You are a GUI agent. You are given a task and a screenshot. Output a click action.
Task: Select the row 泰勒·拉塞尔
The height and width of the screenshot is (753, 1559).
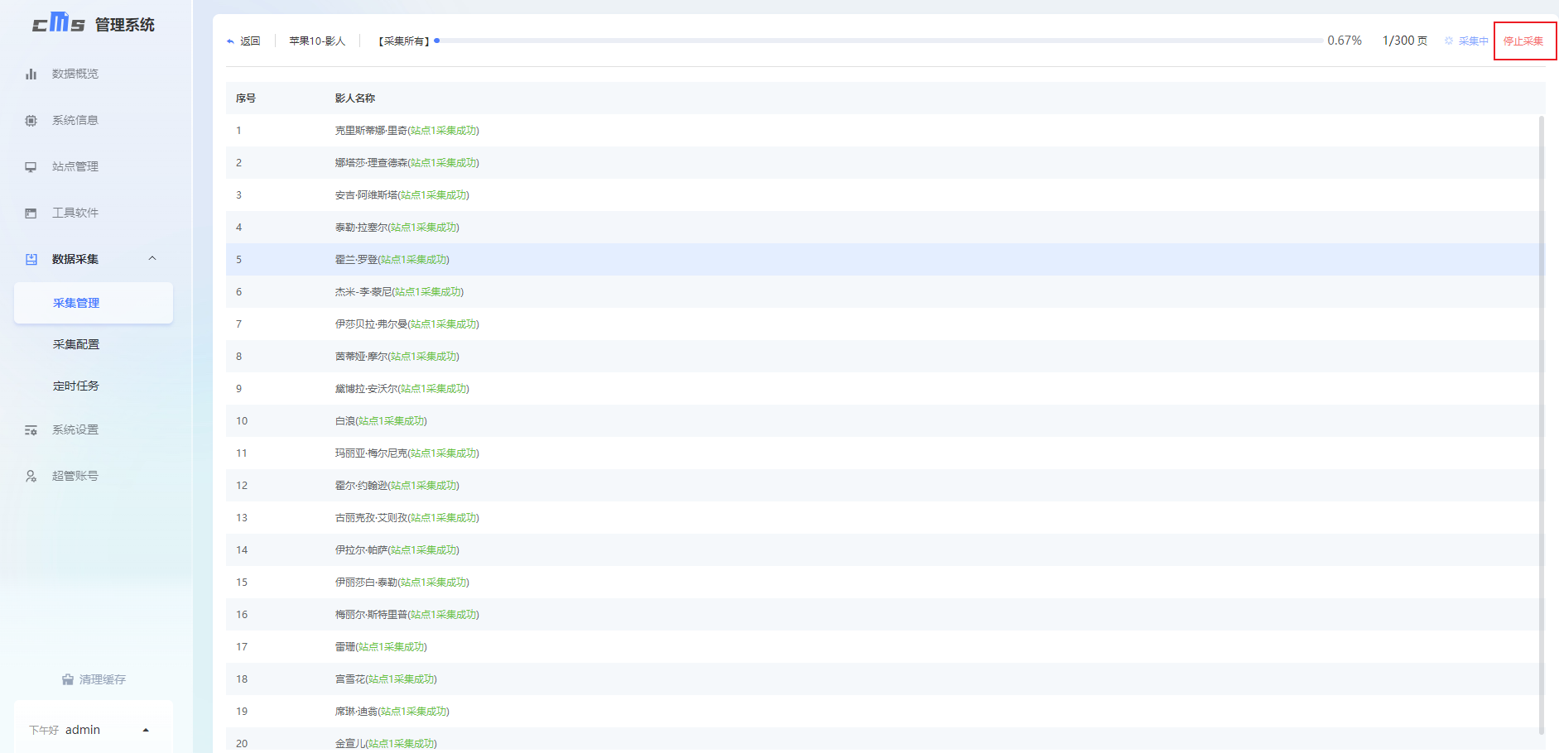(885, 227)
